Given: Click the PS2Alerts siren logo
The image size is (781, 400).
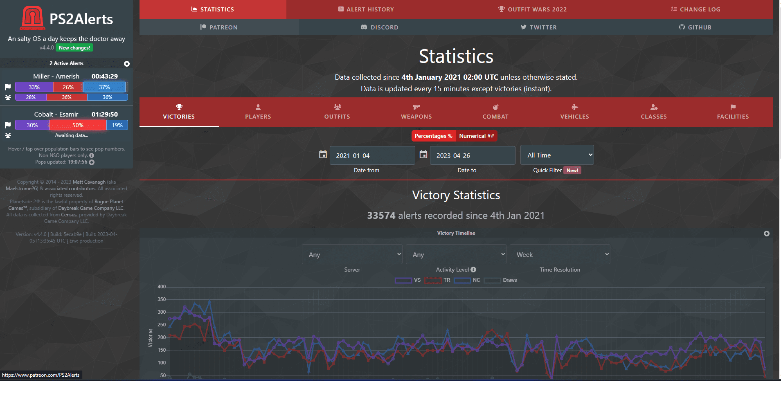Looking at the screenshot, I should (x=33, y=18).
